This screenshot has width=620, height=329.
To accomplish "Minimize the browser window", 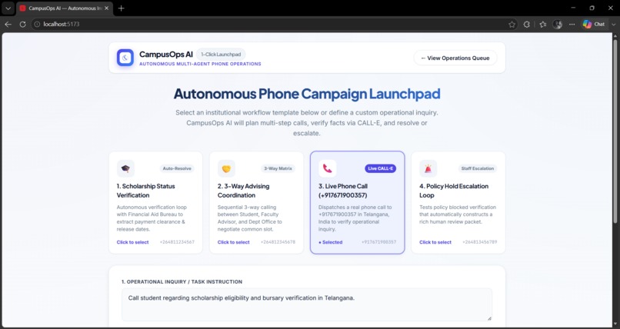I will [x=573, y=8].
